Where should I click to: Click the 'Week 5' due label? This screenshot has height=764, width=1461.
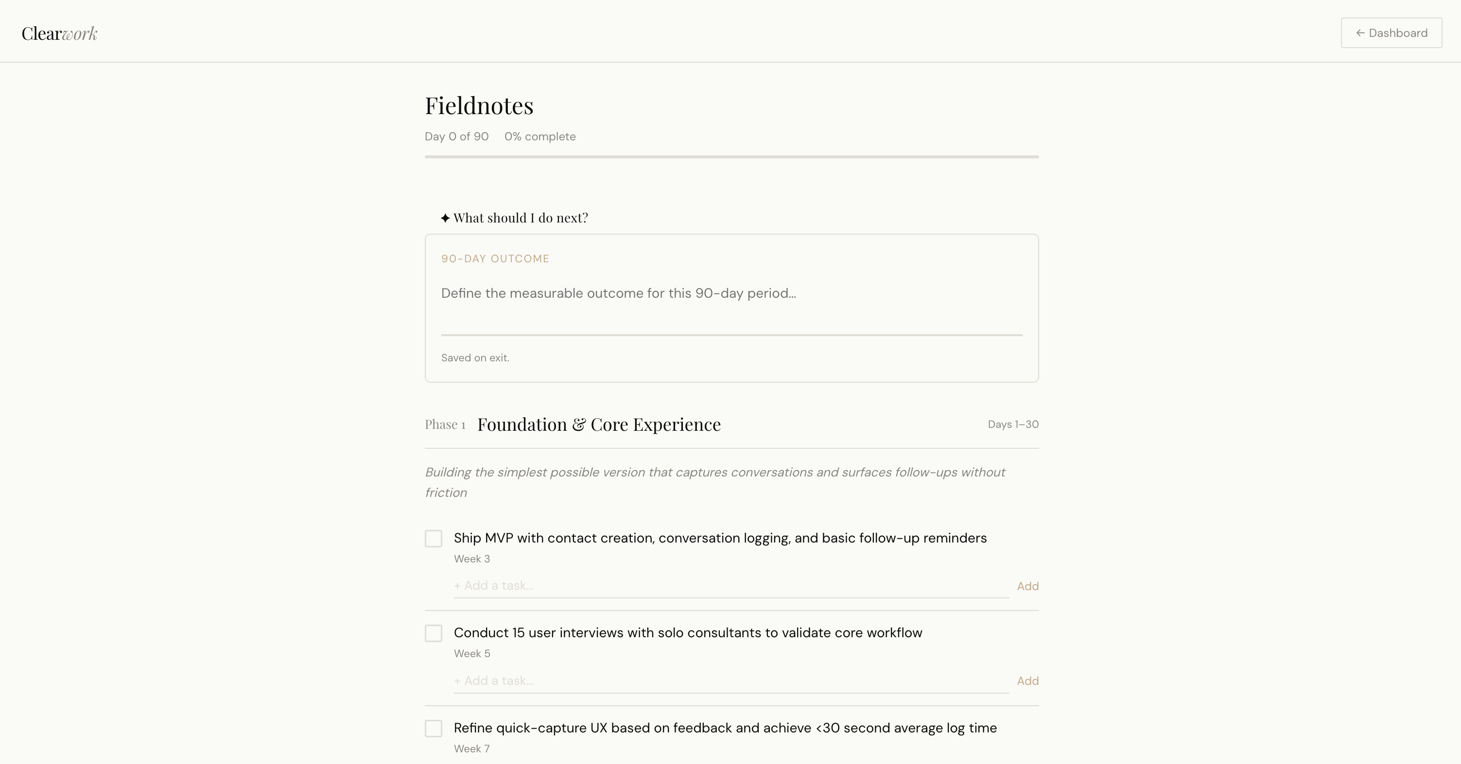[472, 653]
